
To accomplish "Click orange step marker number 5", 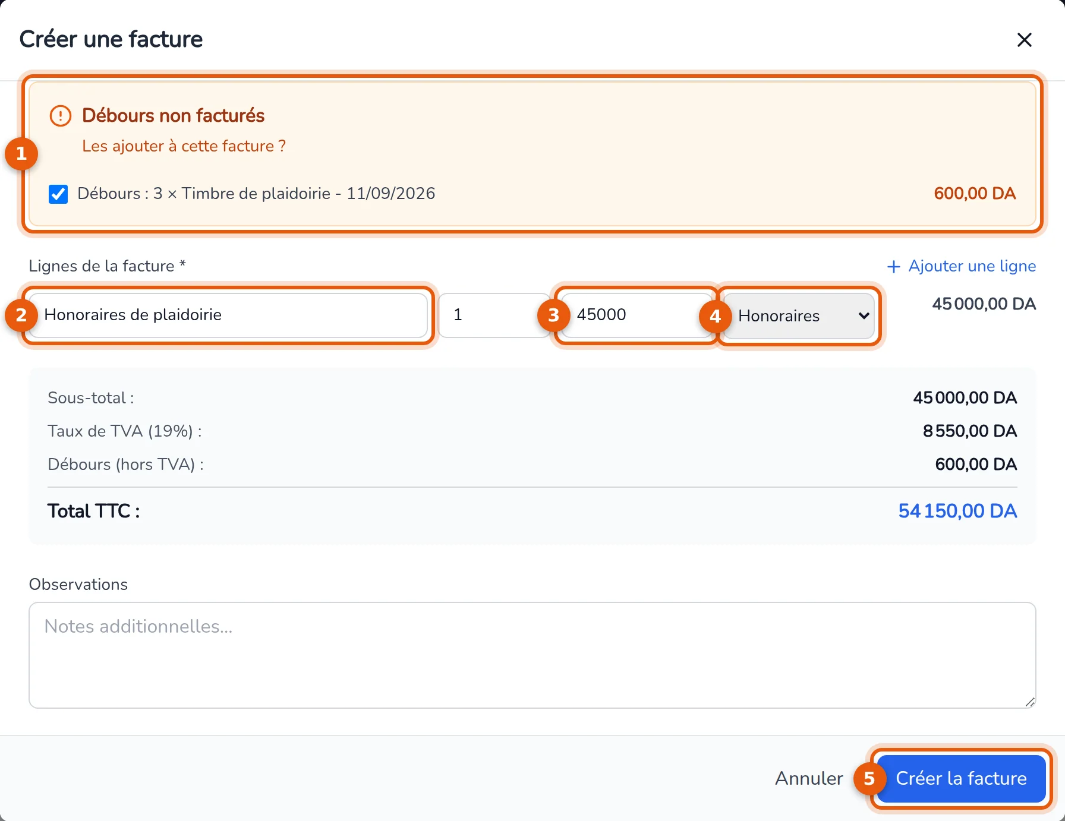I will coord(869,778).
